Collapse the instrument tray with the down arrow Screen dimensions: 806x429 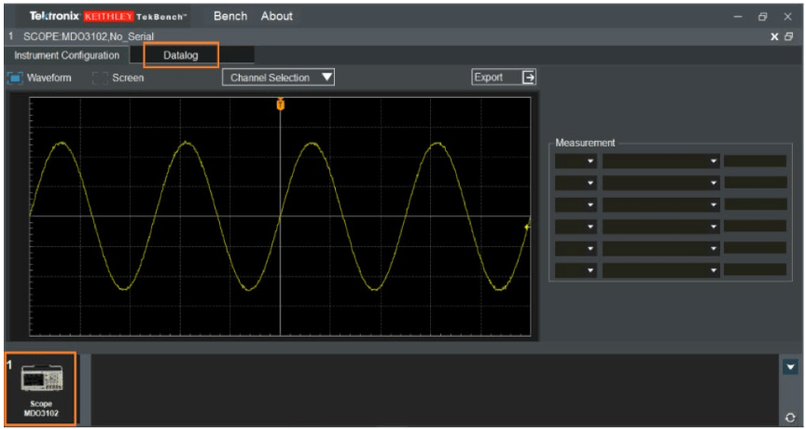click(790, 367)
